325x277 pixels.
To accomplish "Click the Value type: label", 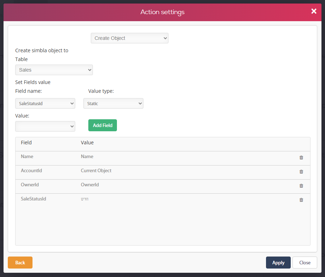I will [101, 91].
